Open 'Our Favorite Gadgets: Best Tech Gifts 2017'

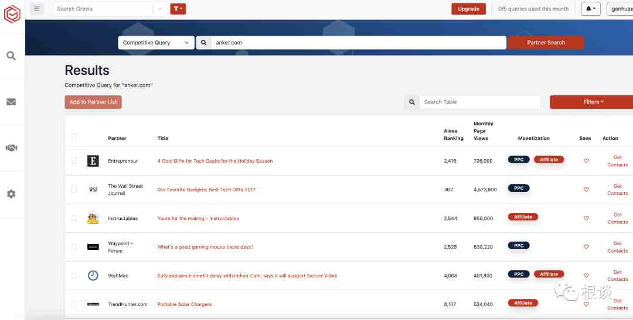point(206,190)
